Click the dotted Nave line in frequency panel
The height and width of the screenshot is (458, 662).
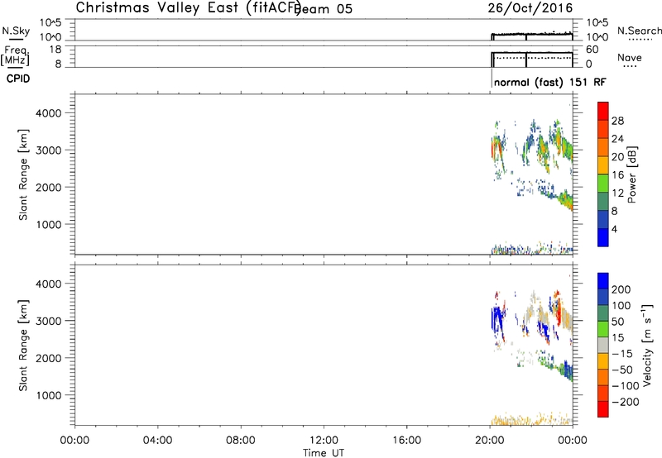pyautogui.click(x=533, y=57)
